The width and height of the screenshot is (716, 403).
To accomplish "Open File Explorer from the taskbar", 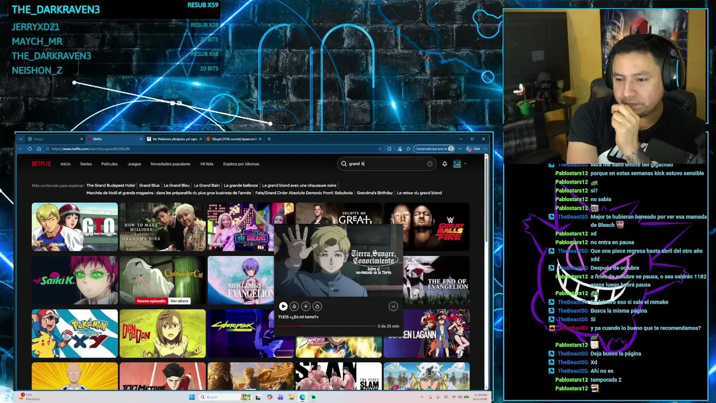I will (291, 397).
